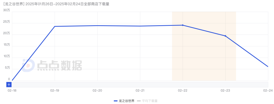
Task: Click the 02-18 x-axis date label
Action: pos(12,90)
